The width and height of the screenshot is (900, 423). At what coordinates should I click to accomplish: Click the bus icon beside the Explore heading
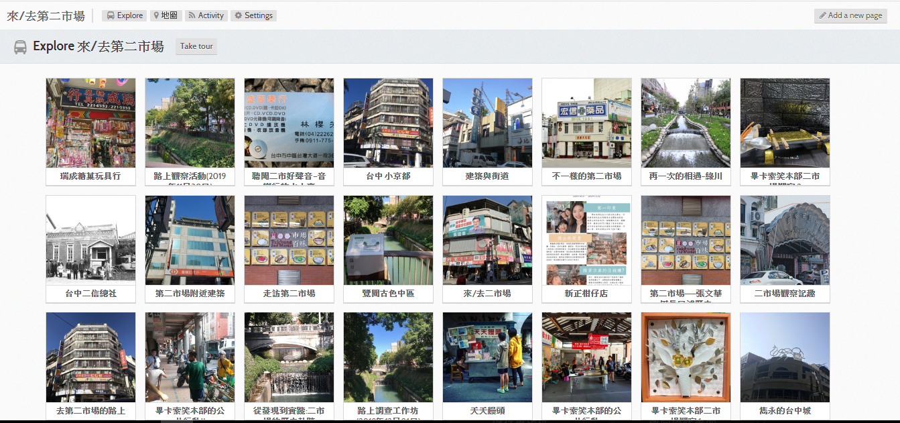coord(21,47)
